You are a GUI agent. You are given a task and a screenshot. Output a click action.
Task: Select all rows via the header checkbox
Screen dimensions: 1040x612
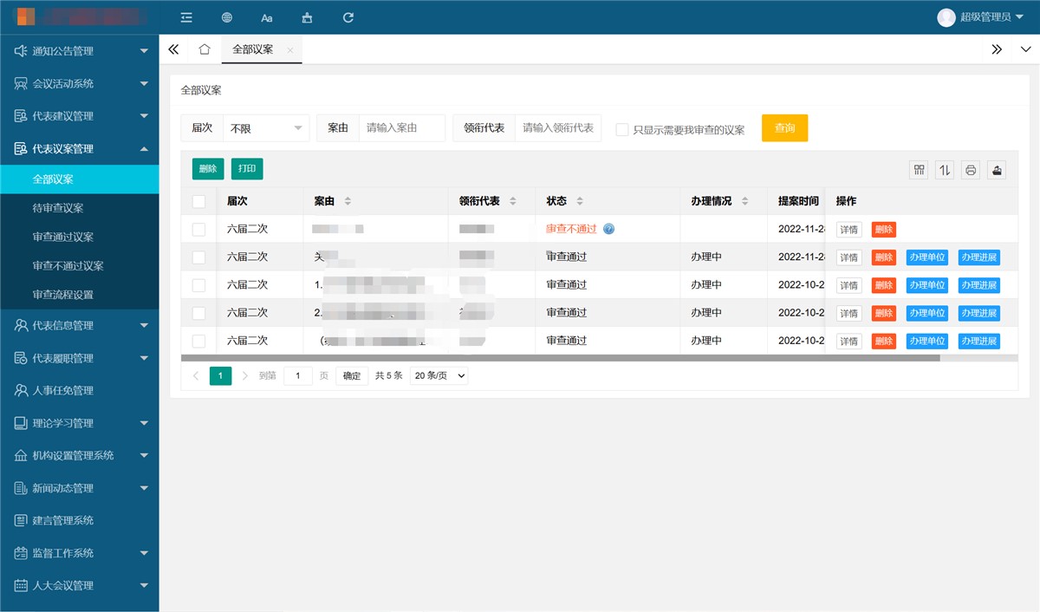tap(198, 200)
